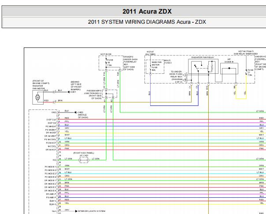Click the G301 ground point label
The image size is (266, 214).
coord(73,92)
